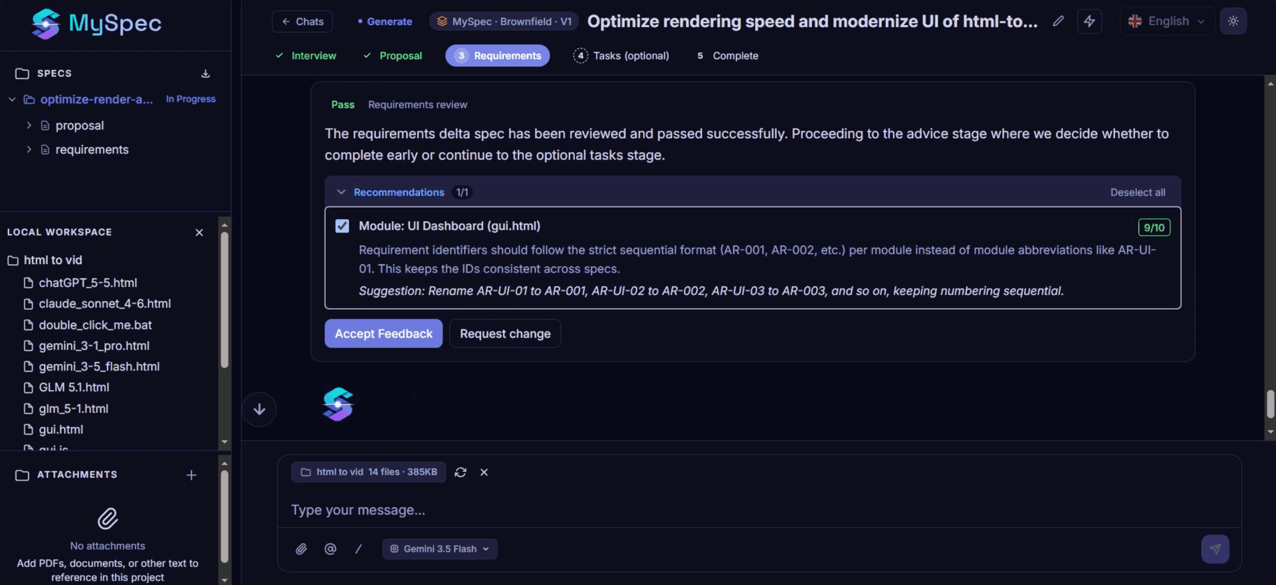Click the paperclip attach file icon in message bar
The image size is (1276, 585).
coord(301,549)
